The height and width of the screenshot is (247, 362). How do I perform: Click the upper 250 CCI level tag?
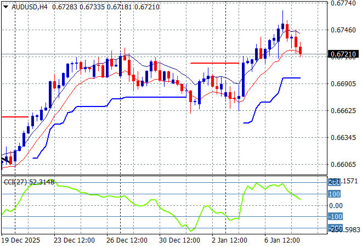tap(335, 182)
